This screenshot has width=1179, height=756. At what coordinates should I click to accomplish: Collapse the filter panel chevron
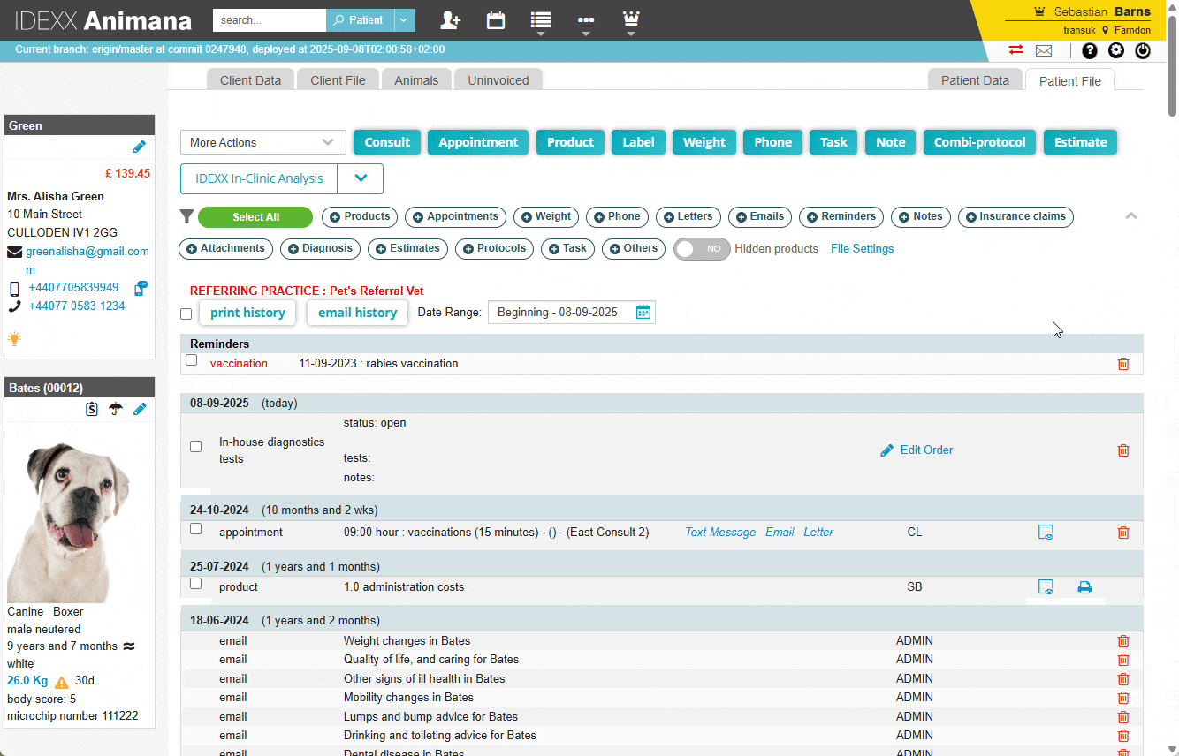coord(1130,216)
